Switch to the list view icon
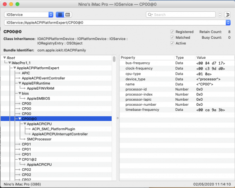The image size is (235, 188). [x=60, y=14]
